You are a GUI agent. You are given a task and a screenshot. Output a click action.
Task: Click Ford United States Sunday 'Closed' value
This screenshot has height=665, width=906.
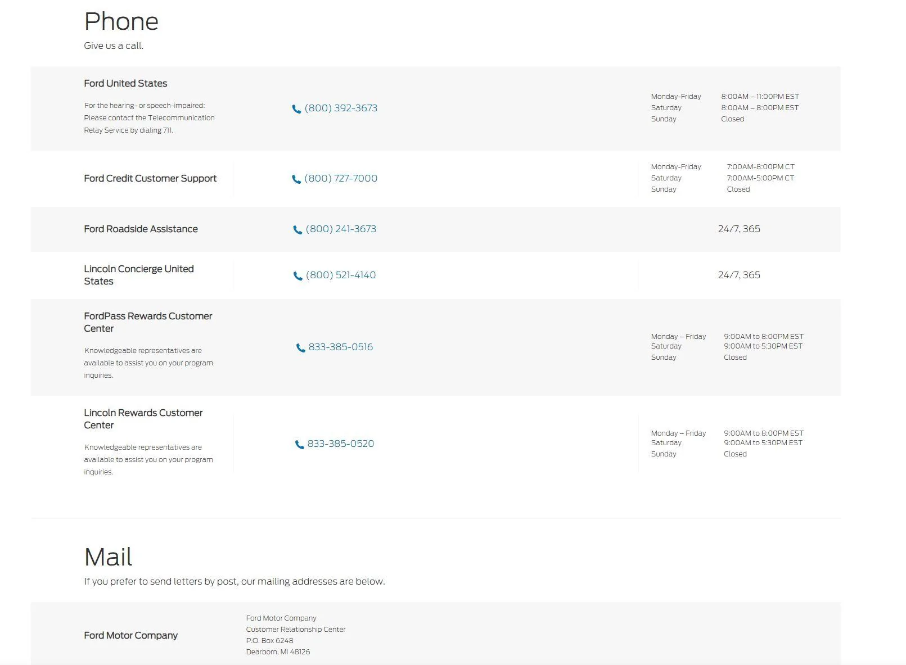pyautogui.click(x=732, y=119)
